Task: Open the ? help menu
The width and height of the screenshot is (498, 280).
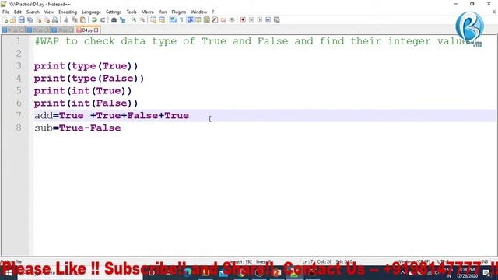Action: (213, 12)
